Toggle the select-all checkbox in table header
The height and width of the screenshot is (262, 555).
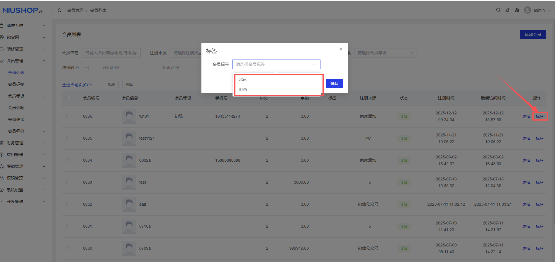(x=68, y=98)
